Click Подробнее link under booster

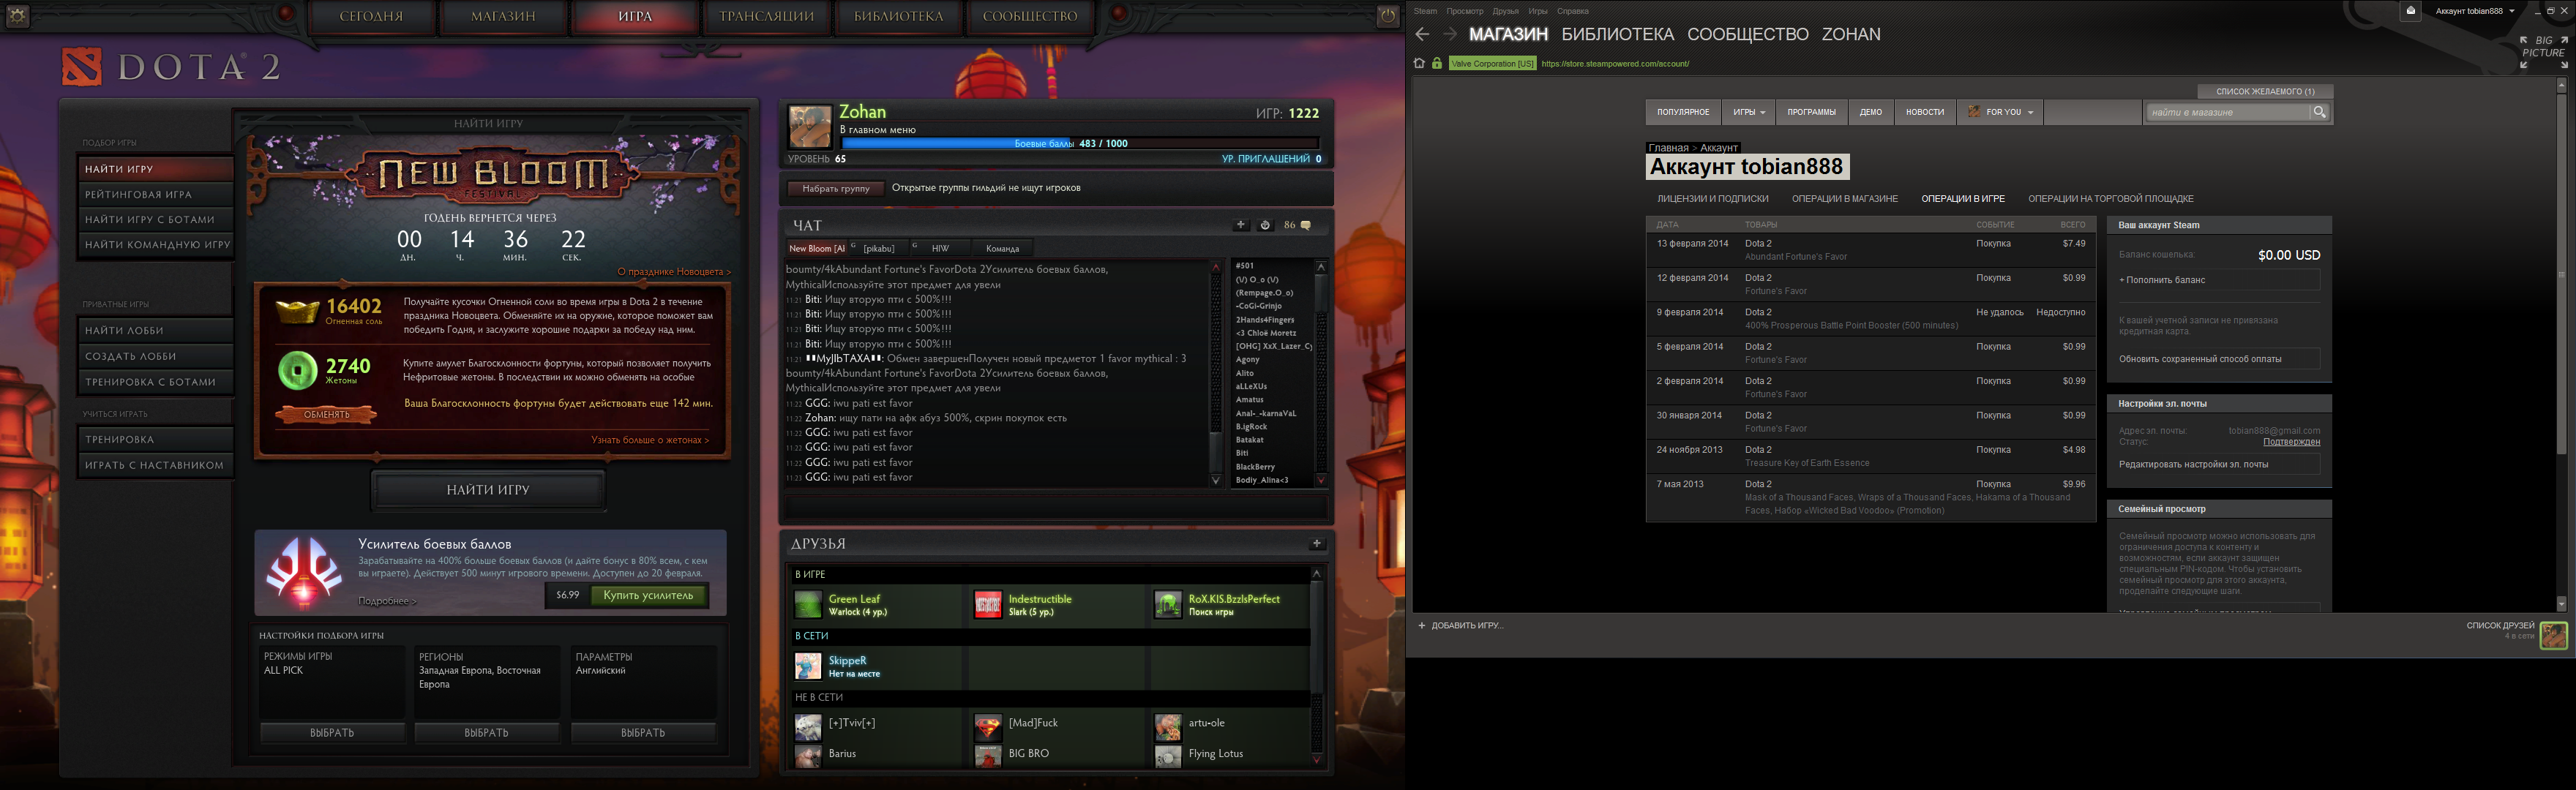(x=387, y=601)
